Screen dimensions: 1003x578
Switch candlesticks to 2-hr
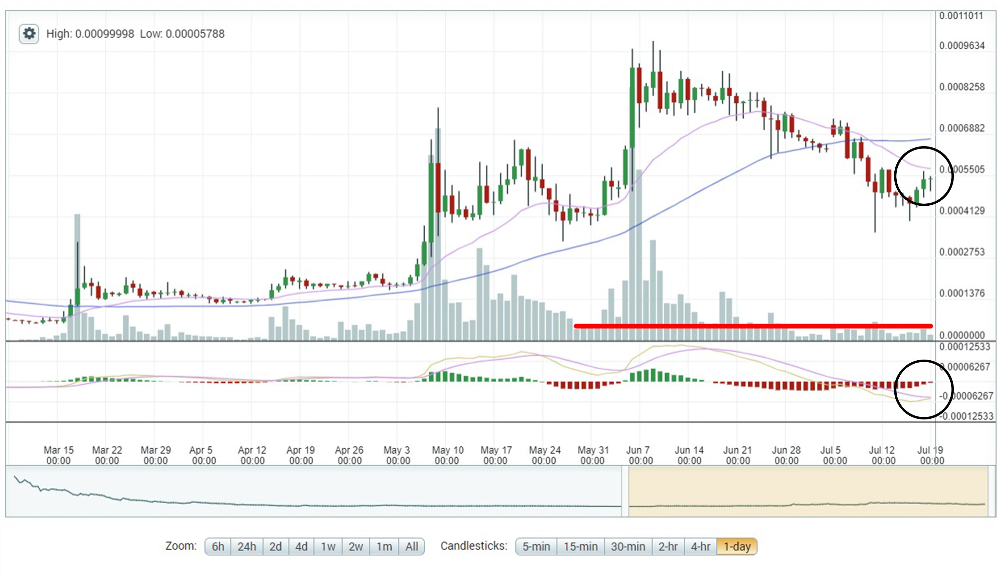click(x=668, y=547)
